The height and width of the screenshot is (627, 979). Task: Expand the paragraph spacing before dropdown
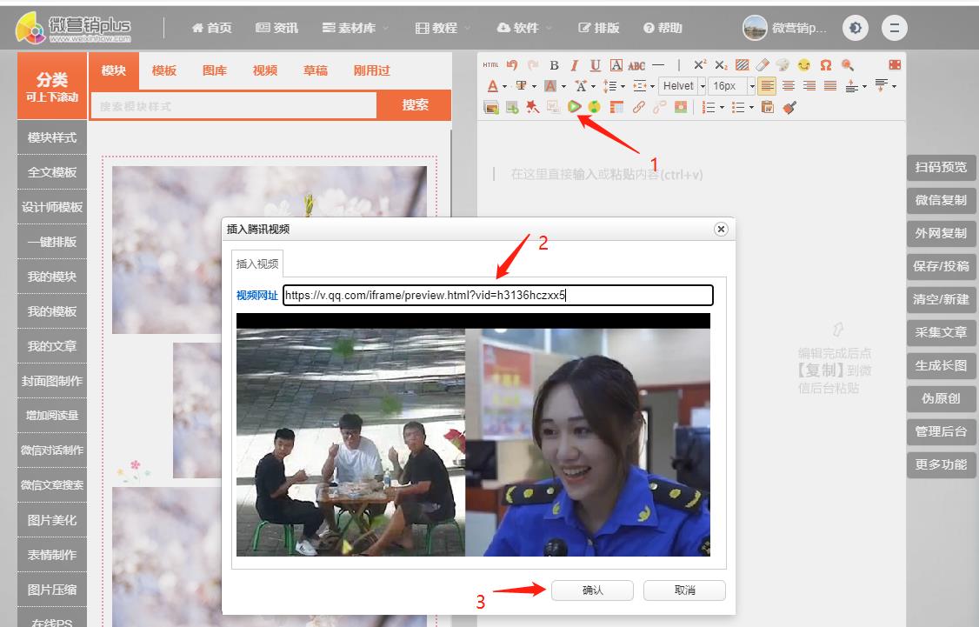865,86
